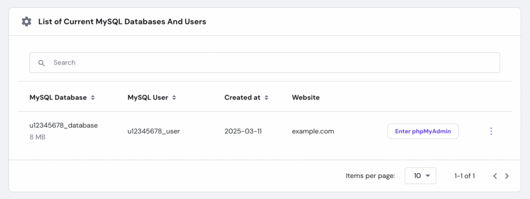This screenshot has width=530, height=199.
Task: Click the 1-1 of 1 pagination text
Action: pos(465,176)
